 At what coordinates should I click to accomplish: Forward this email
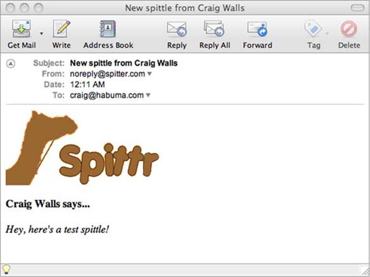point(257,29)
